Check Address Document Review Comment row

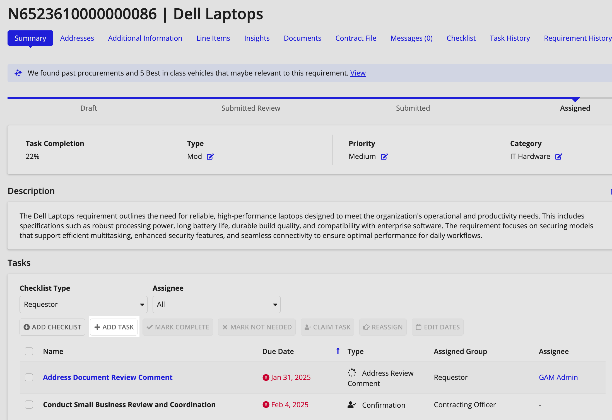tap(29, 377)
